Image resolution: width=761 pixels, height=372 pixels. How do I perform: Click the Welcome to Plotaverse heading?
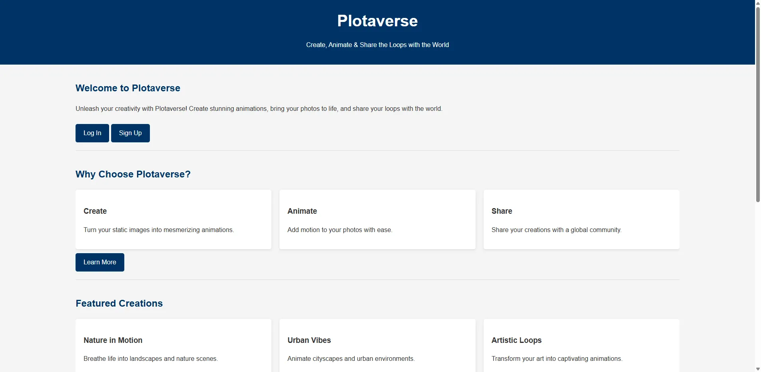[127, 88]
